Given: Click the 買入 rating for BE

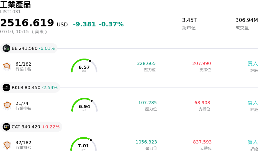Looking at the screenshot, I should 253,63.
